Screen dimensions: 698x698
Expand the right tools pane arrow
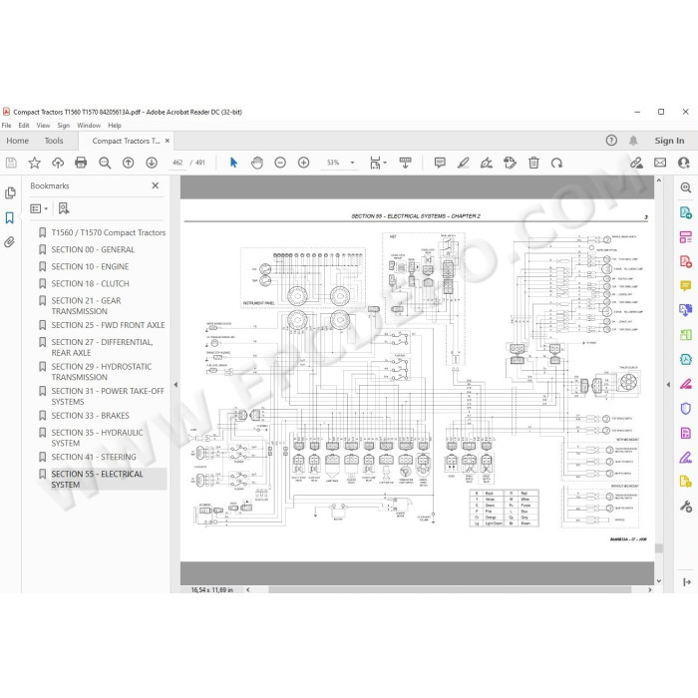point(668,384)
